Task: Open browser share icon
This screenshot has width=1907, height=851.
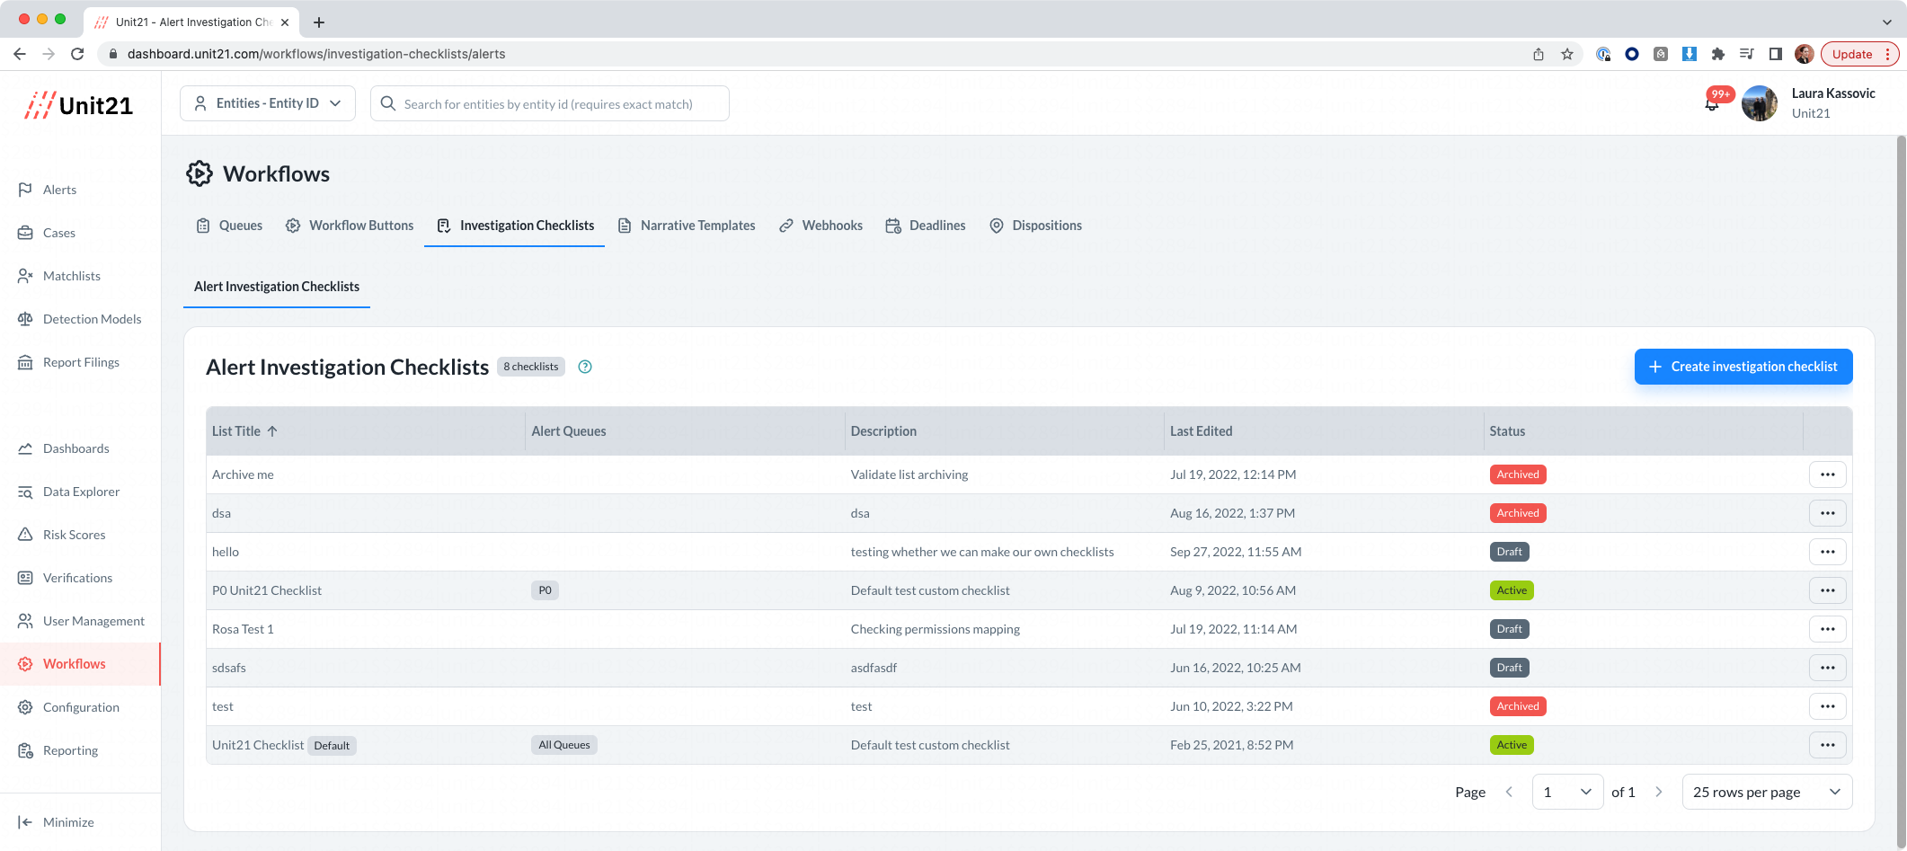Action: (x=1539, y=54)
